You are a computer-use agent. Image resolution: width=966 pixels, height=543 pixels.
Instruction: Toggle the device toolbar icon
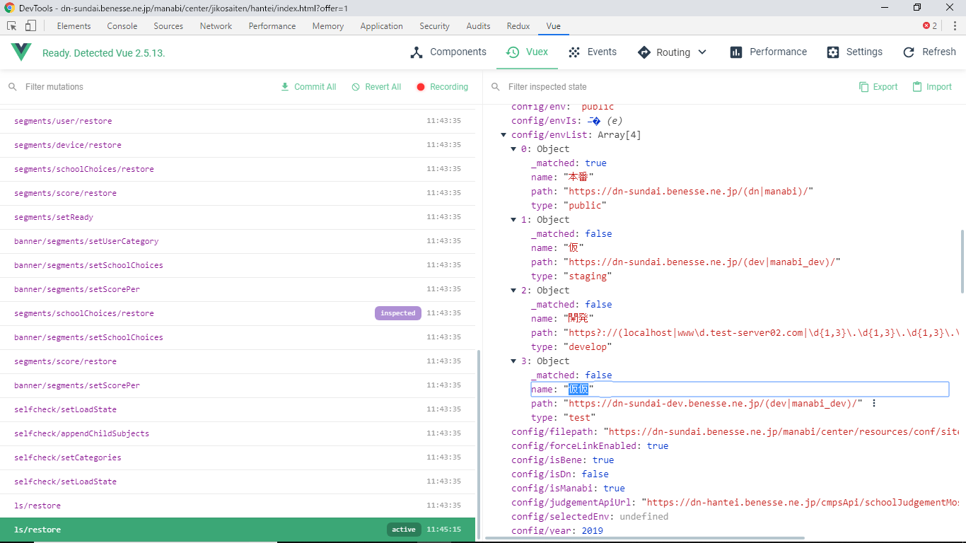point(30,26)
